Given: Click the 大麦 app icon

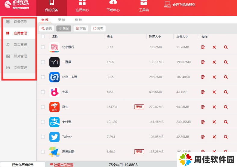Looking at the screenshot, I should click(x=54, y=92).
